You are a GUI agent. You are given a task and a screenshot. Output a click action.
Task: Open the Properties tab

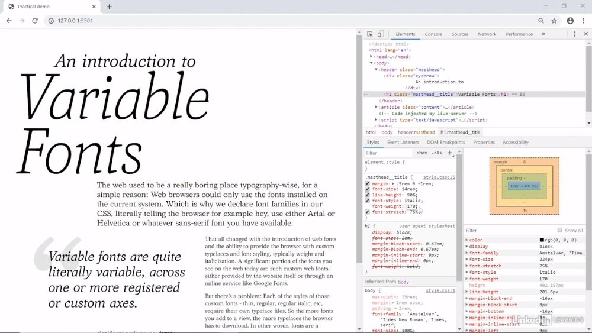click(x=484, y=142)
